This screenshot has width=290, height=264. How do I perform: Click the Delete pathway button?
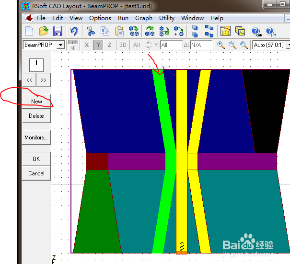click(x=36, y=116)
